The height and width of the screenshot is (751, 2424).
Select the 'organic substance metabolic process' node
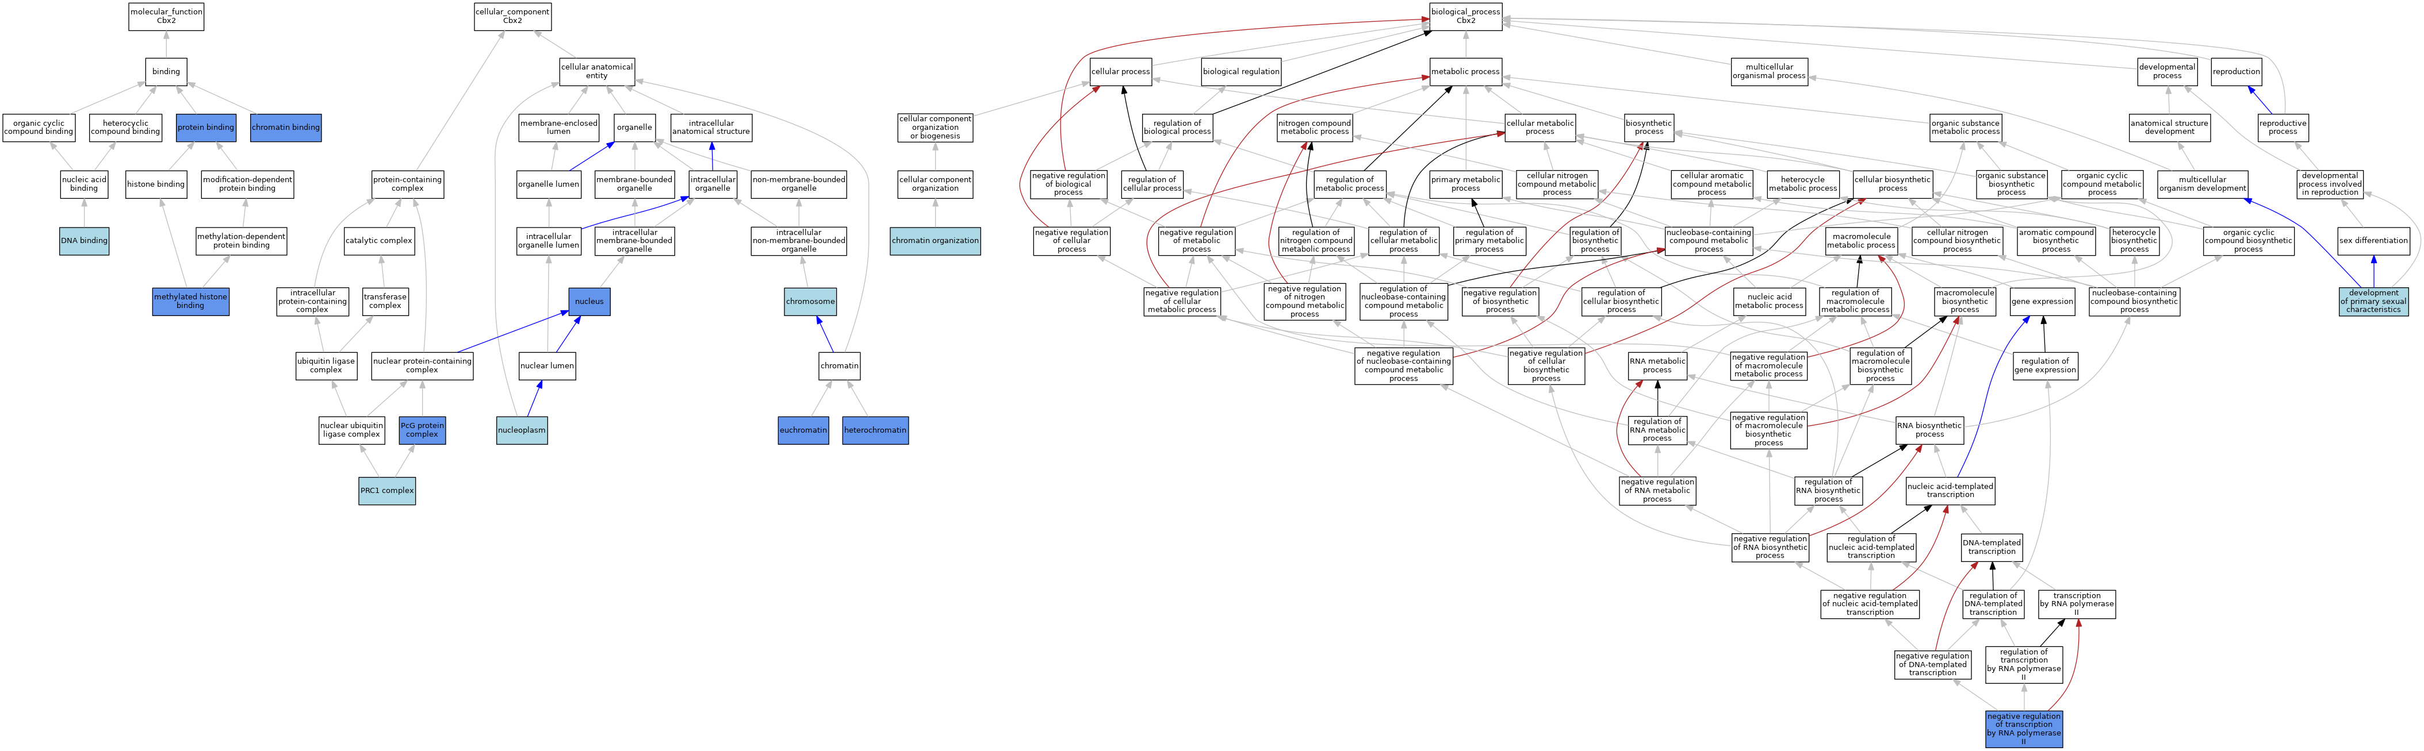click(1966, 128)
